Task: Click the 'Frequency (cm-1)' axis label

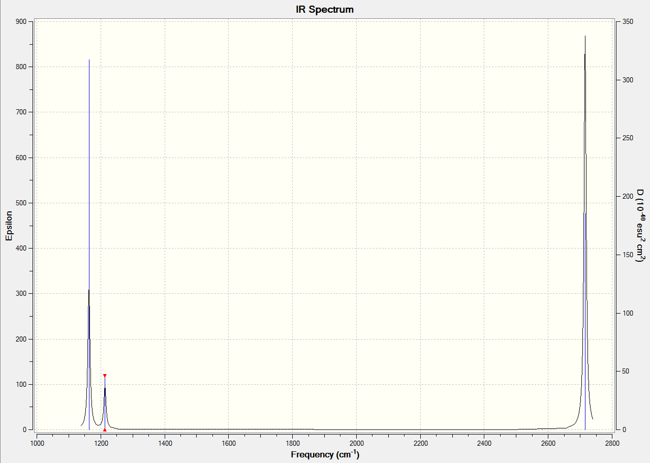Action: 325,454
